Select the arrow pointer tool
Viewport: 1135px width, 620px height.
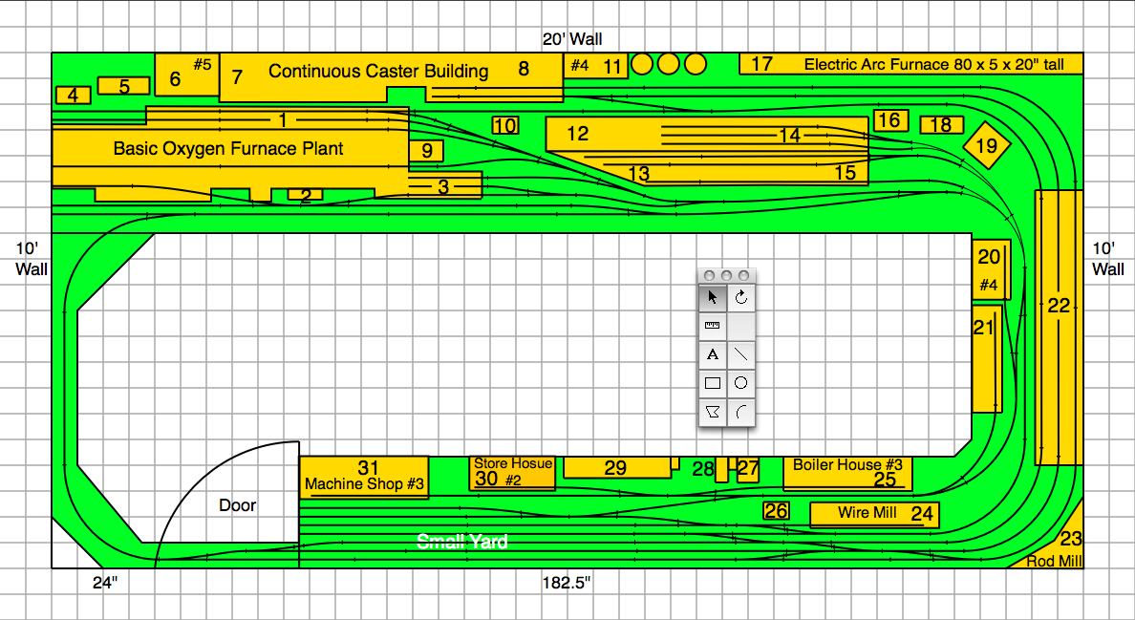[712, 297]
